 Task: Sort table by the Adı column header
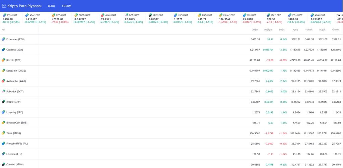pos(4,29)
